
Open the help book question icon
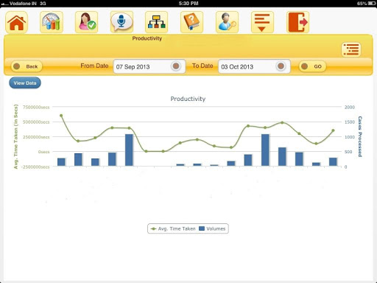pyautogui.click(x=191, y=22)
